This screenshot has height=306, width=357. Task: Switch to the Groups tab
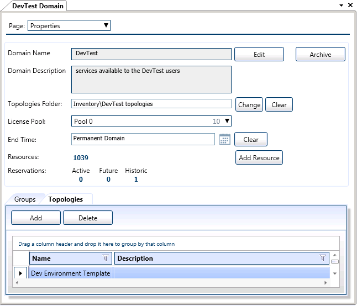pyautogui.click(x=25, y=199)
